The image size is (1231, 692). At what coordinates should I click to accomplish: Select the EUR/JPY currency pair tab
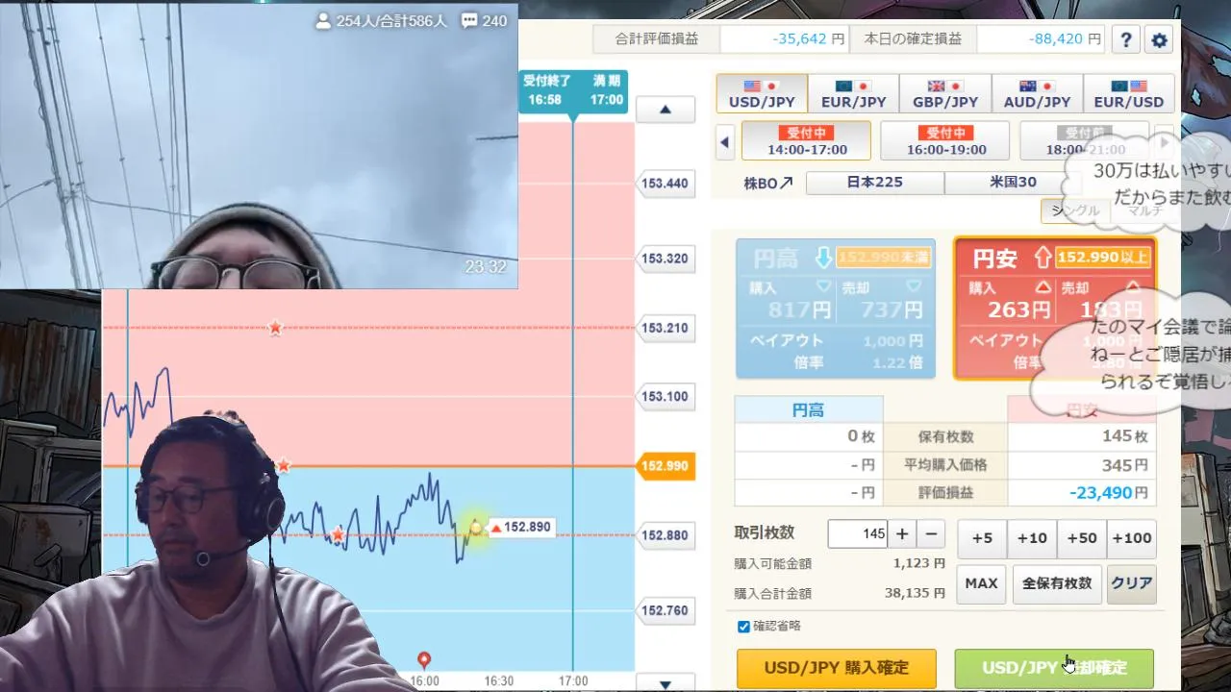click(x=854, y=94)
